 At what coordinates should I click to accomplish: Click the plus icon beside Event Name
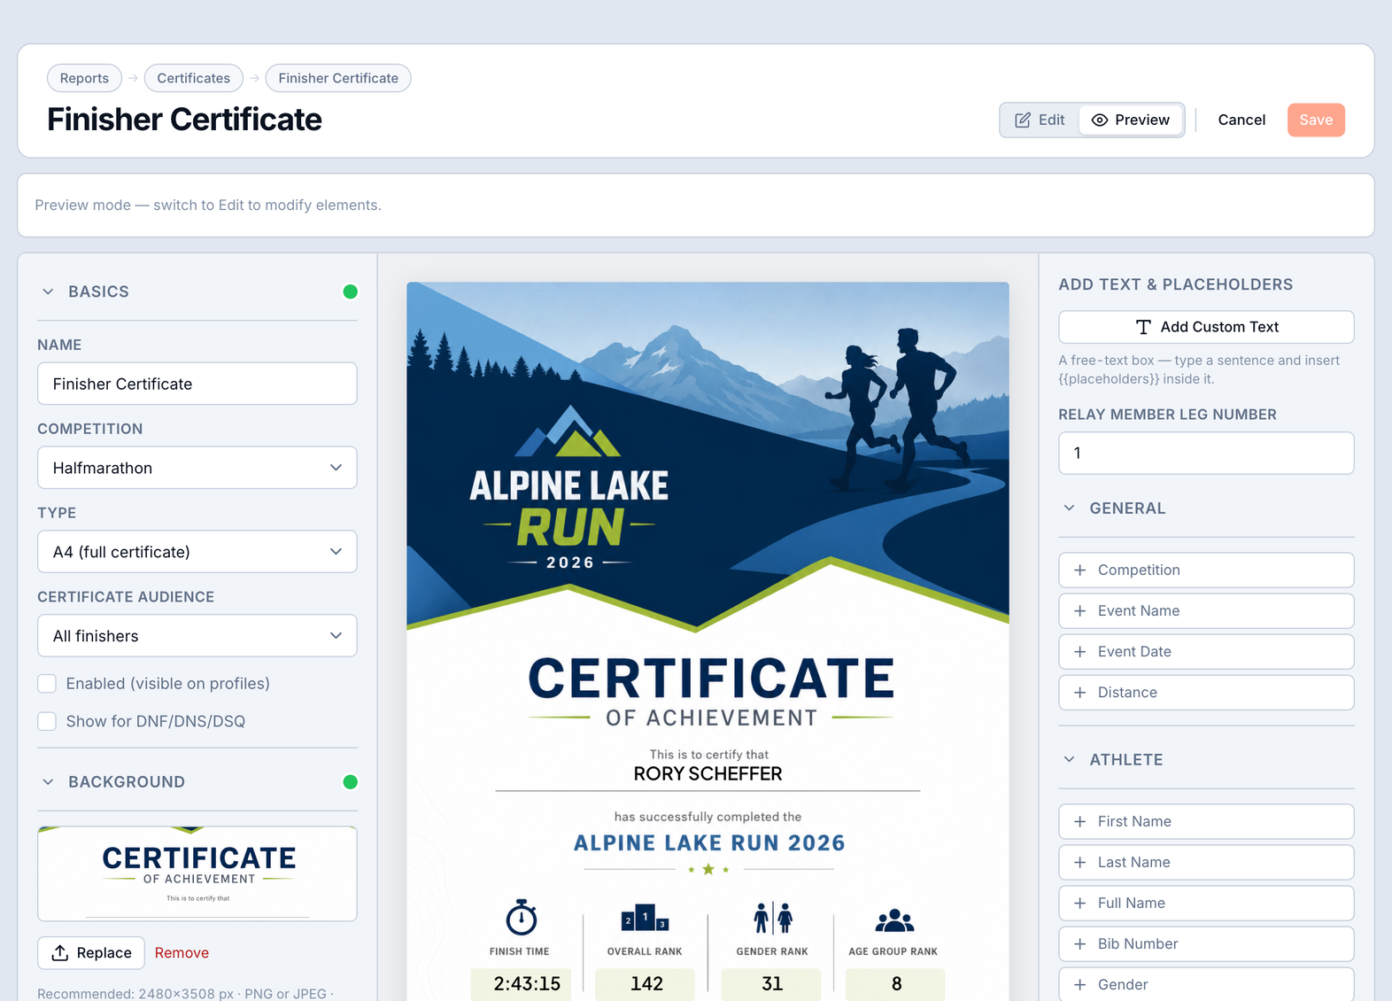(x=1080, y=610)
